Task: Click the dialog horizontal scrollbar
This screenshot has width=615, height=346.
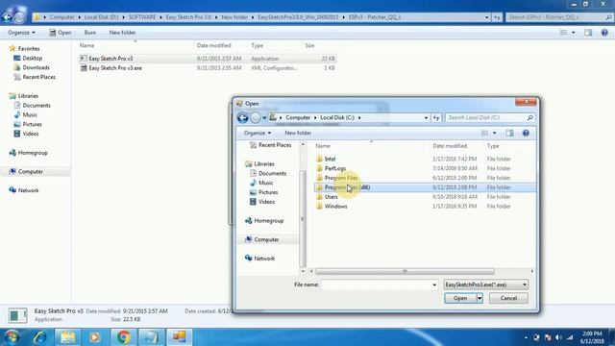Action: (405, 271)
